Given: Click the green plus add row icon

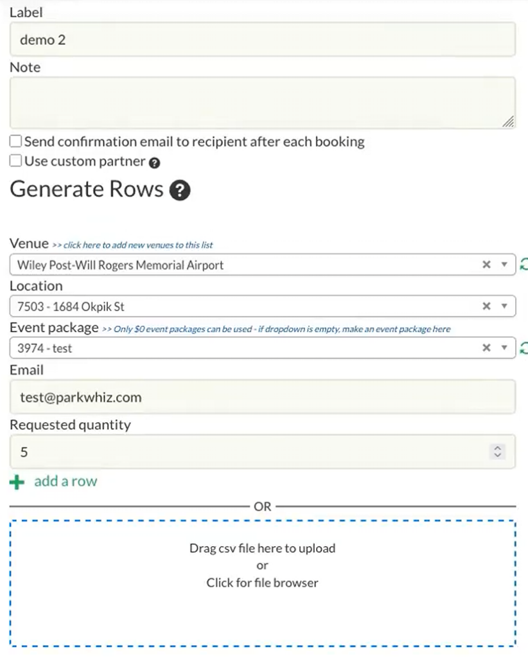Looking at the screenshot, I should coord(17,482).
